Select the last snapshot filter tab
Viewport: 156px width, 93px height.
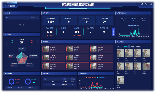(x=138, y=46)
